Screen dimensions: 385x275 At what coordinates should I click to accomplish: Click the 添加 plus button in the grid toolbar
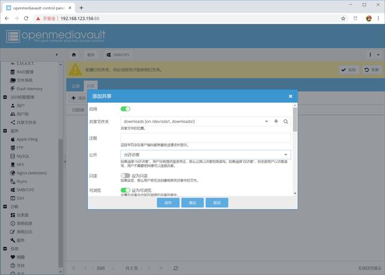[78, 98]
